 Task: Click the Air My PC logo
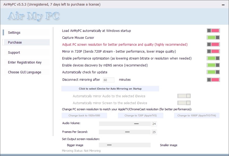tap(33, 16)
